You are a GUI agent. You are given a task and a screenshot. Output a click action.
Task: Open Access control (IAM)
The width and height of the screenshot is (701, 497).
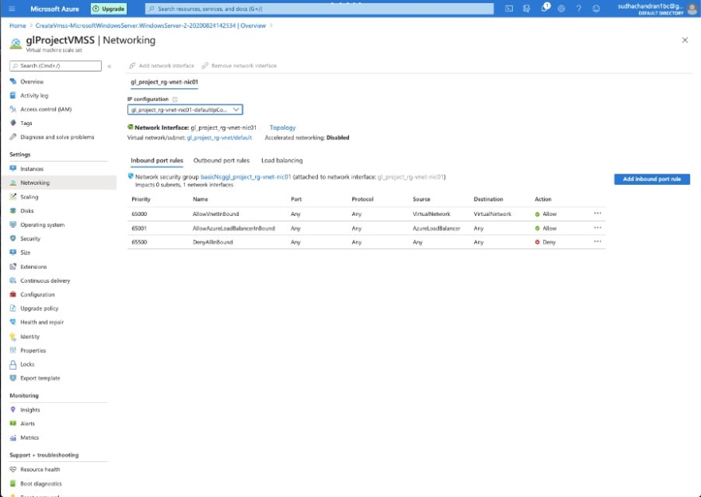coord(45,109)
